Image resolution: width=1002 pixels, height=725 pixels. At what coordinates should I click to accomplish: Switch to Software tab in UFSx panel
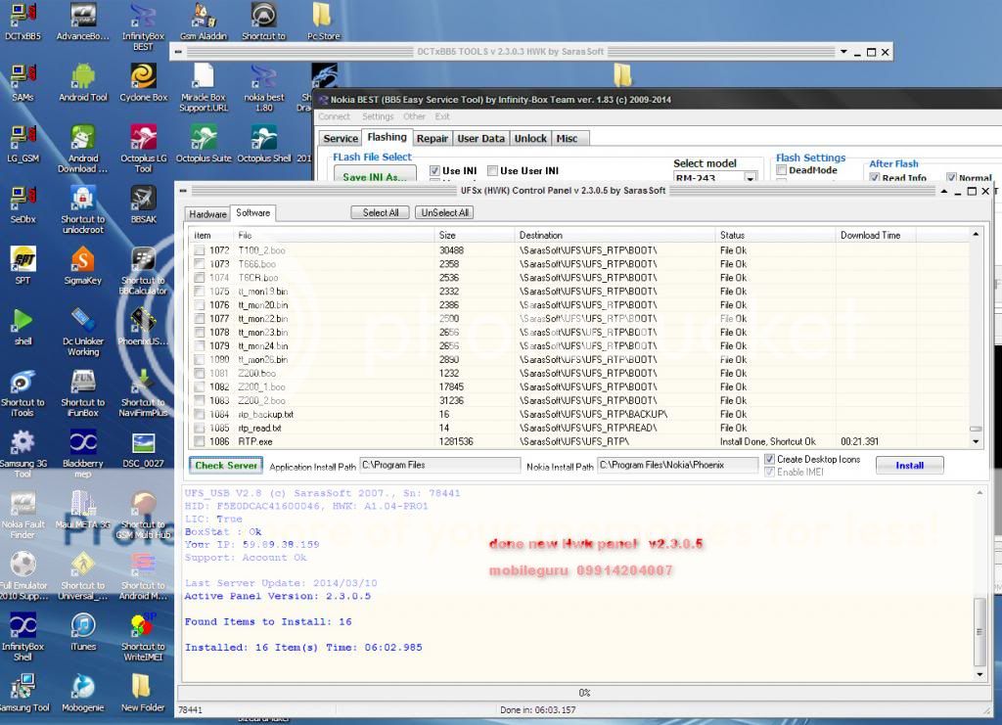253,212
